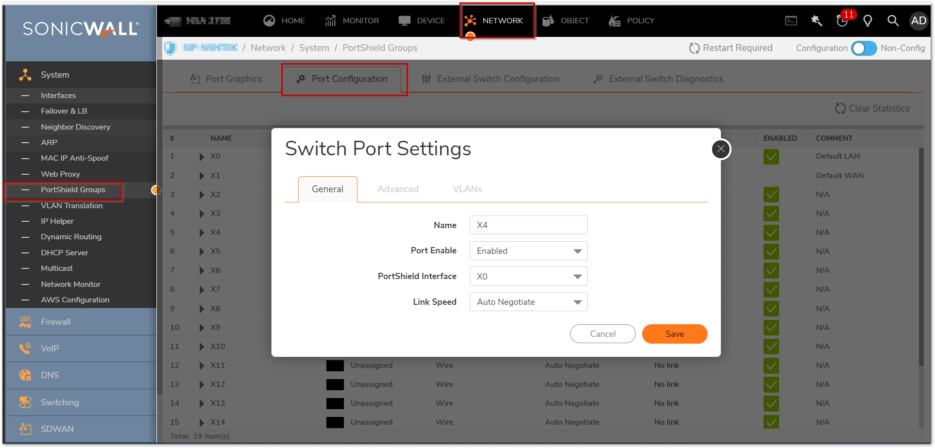
Task: Click the pin shortcut icon in header
Action: pos(816,20)
